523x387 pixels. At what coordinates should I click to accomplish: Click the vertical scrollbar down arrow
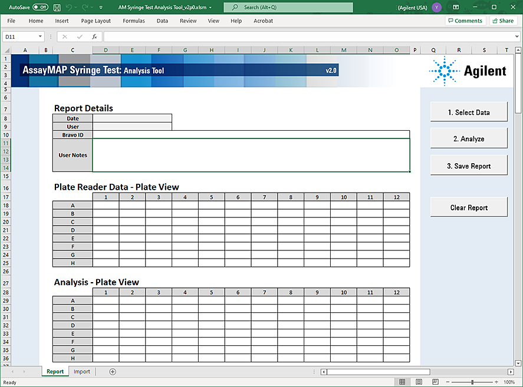pos(518,363)
